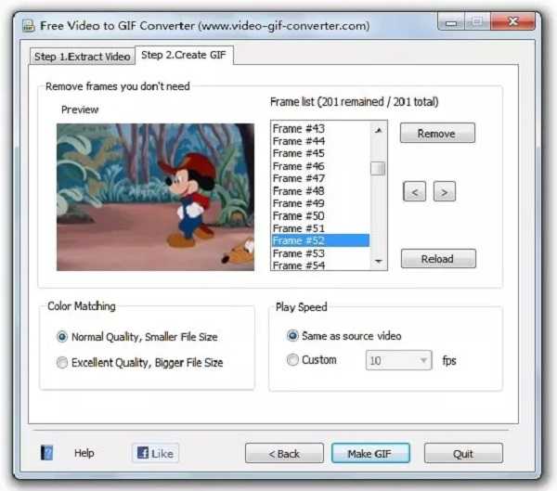The image size is (557, 491).
Task: Switch to Step 2.Create GIF tab
Action: tap(184, 55)
